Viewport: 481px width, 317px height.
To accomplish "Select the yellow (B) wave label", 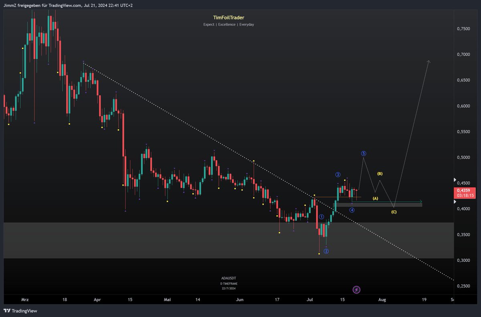I will point(380,173).
